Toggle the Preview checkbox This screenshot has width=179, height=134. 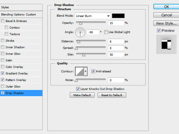(159, 31)
